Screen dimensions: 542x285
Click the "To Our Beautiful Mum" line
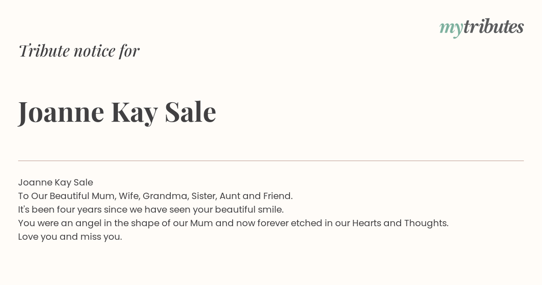tap(155, 196)
